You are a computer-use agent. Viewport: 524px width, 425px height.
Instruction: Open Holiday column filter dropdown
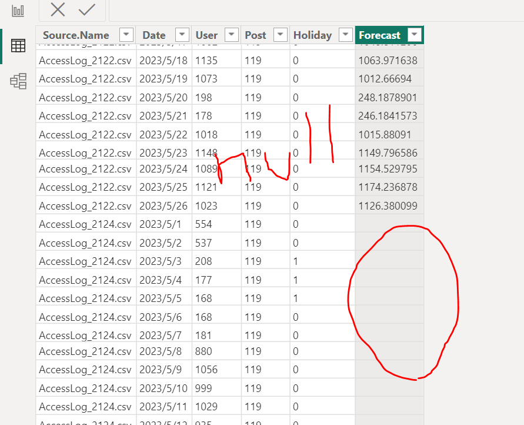pyautogui.click(x=346, y=35)
